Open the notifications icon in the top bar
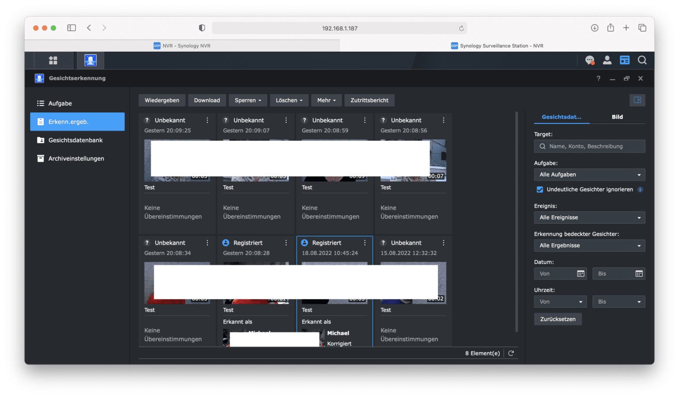The image size is (679, 397). tap(590, 60)
